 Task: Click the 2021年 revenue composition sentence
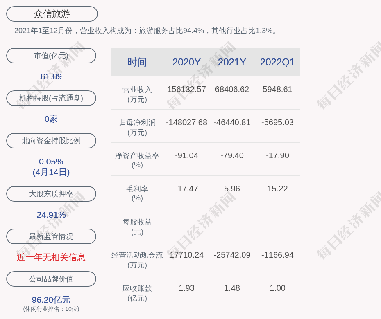click(146, 31)
